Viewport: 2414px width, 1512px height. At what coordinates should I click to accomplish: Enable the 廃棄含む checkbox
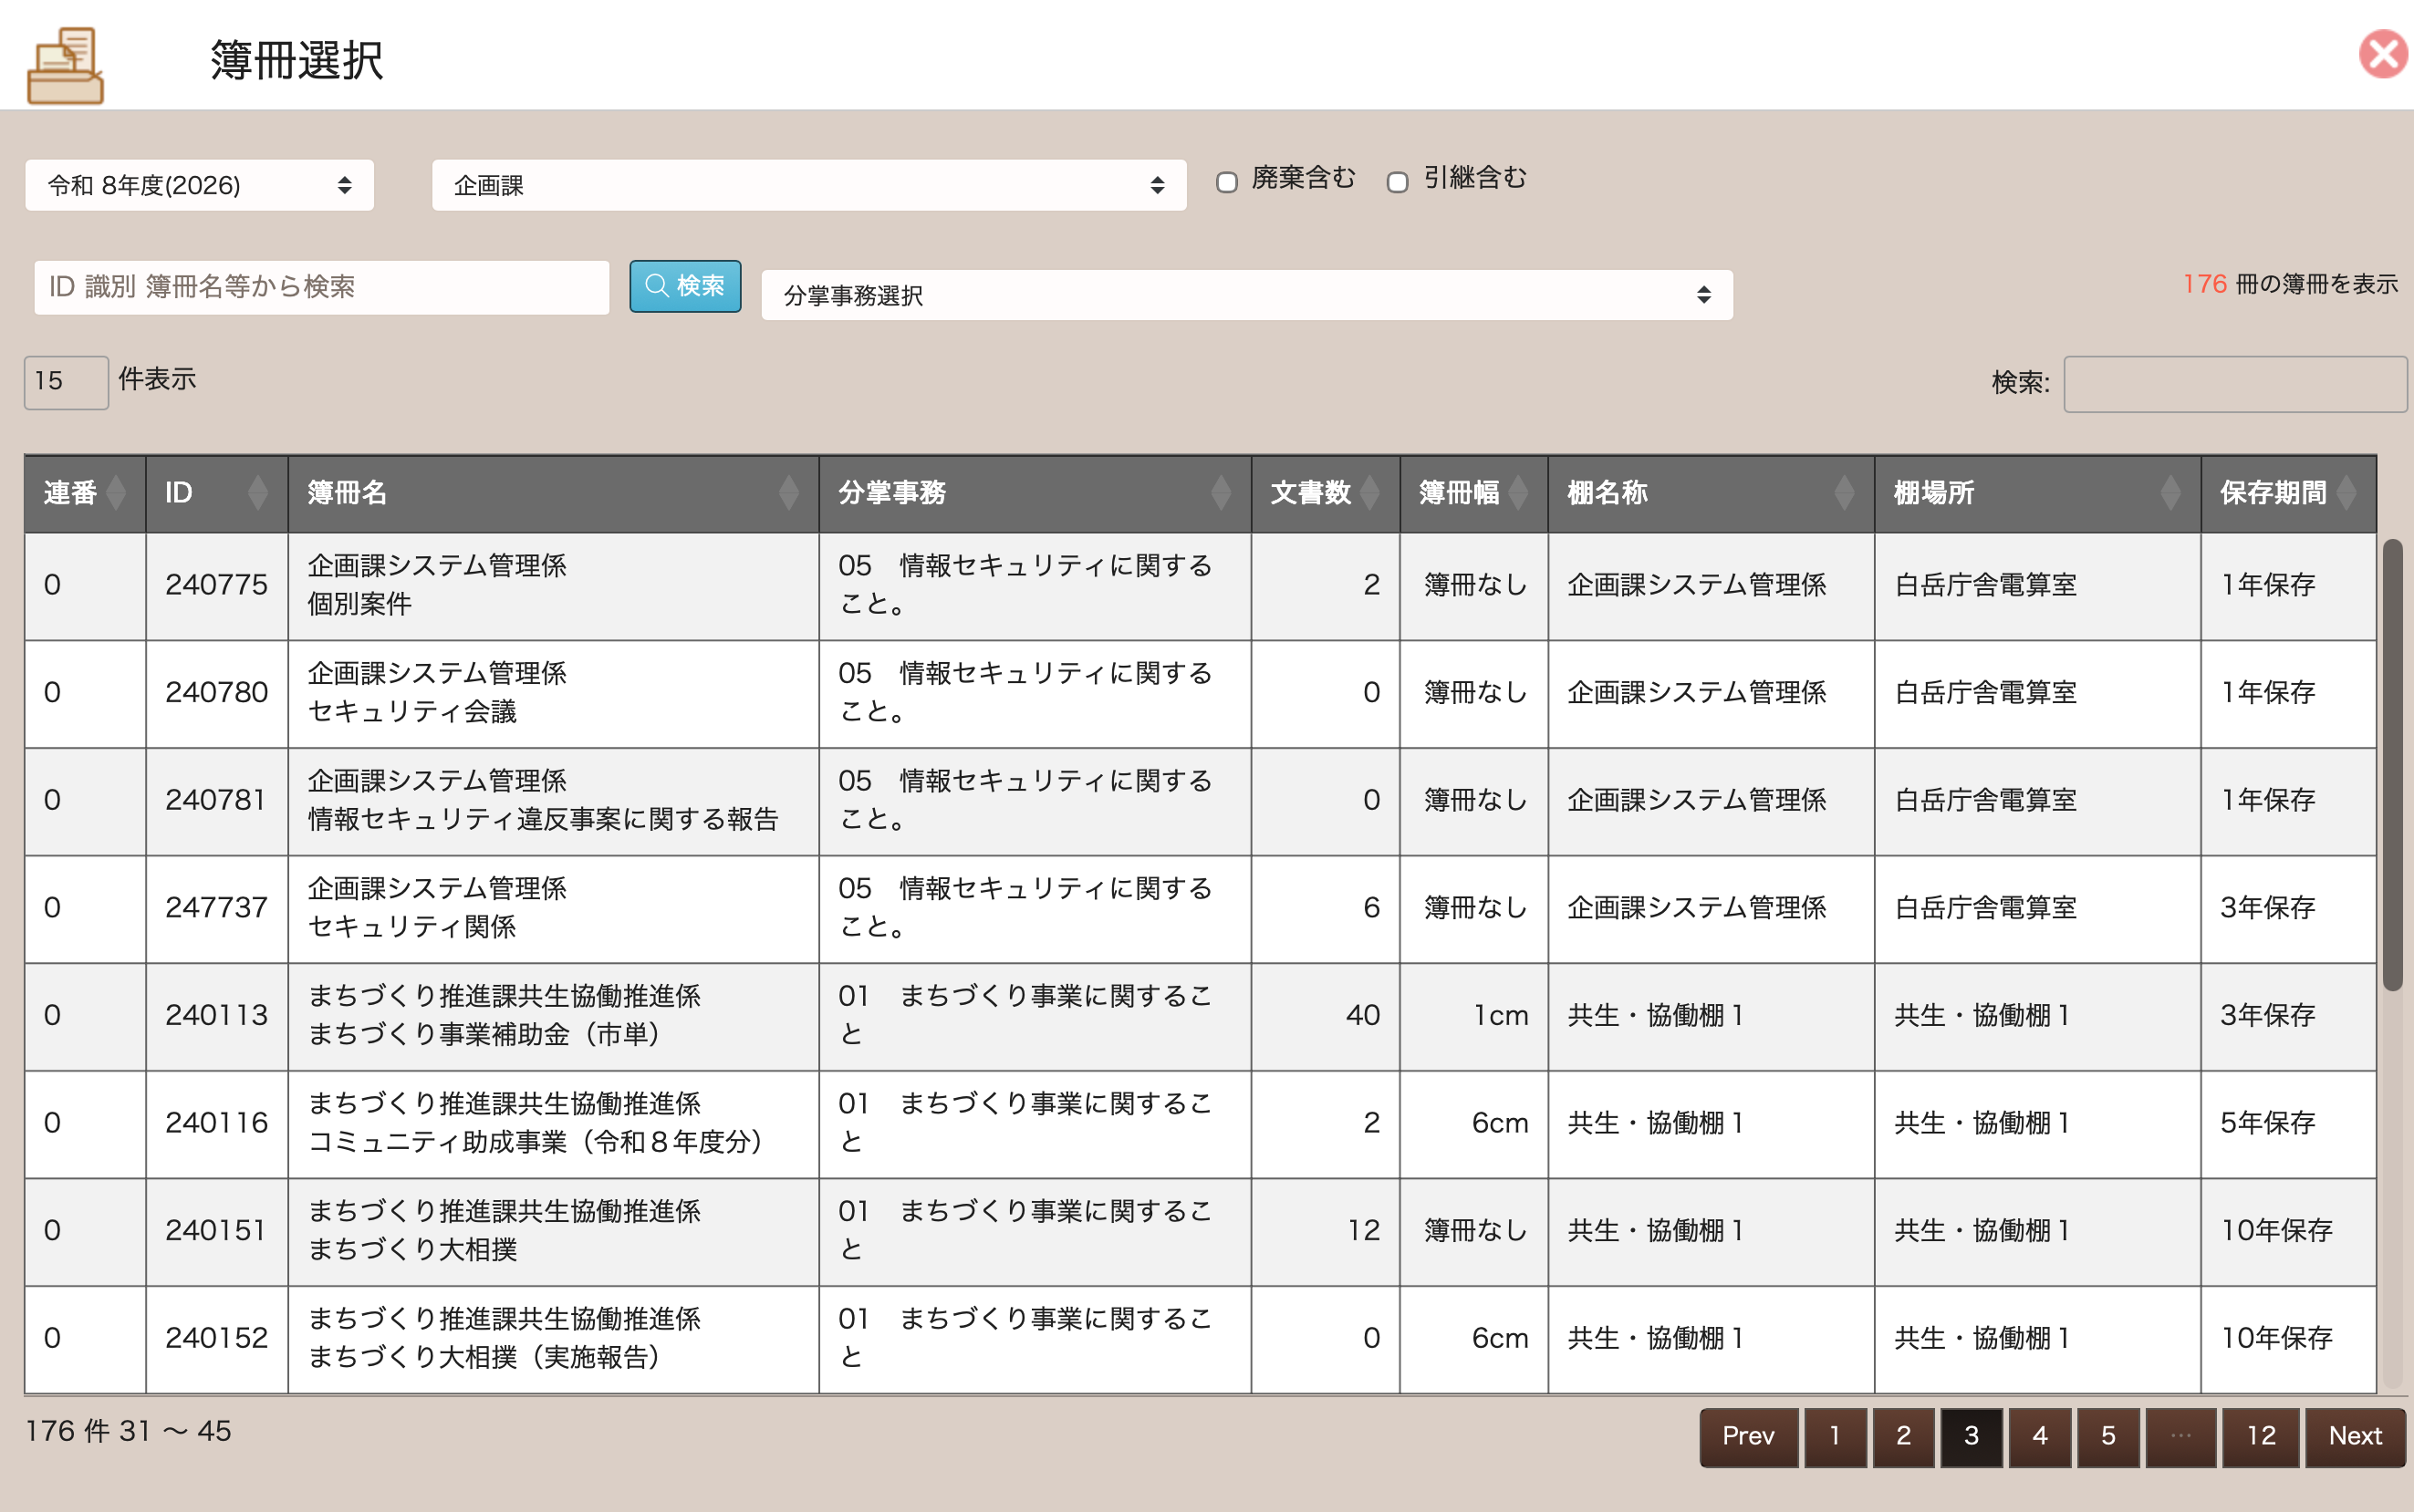click(1226, 182)
